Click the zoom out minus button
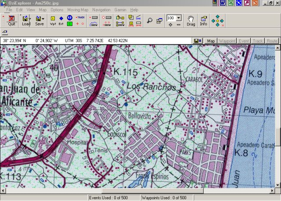This screenshot has height=201, width=281. 178,25
